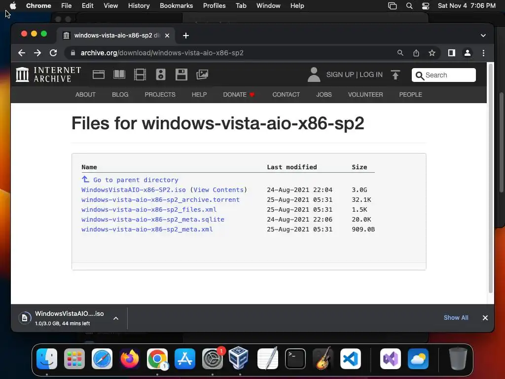Close the downloads bar

(485, 318)
